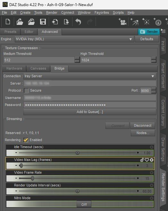The height and width of the screenshot is (211, 168).
Task: Favorite Video Max Lag with the heart icon
Action: pyautogui.click(x=147, y=160)
